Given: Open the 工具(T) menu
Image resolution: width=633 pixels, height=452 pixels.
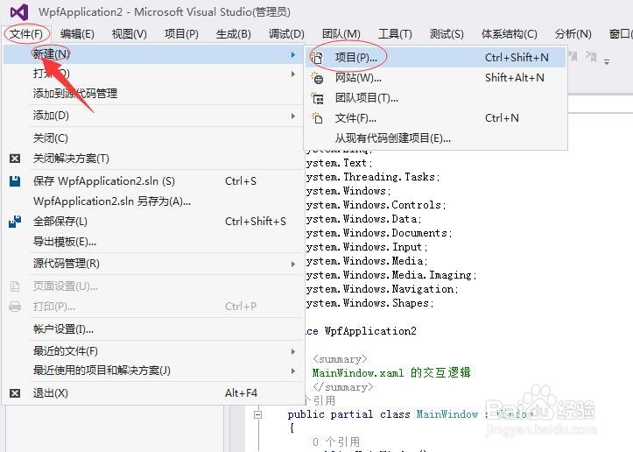Looking at the screenshot, I should pos(395,34).
